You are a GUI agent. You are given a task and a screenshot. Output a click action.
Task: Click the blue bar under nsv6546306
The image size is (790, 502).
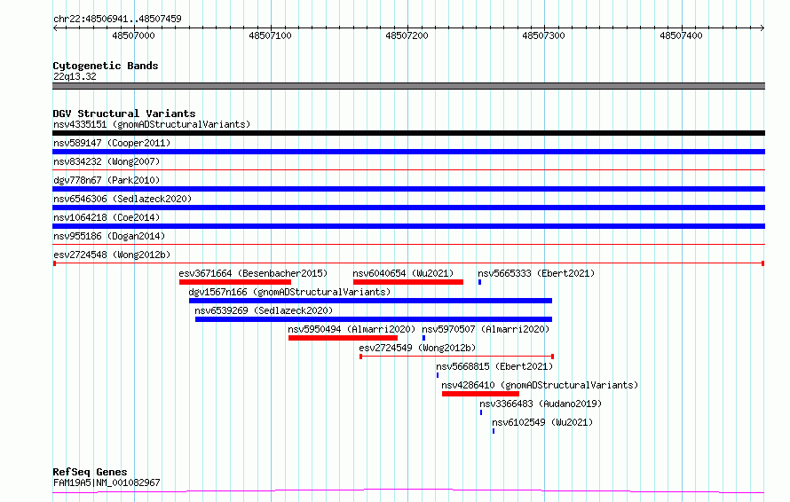[x=408, y=208]
